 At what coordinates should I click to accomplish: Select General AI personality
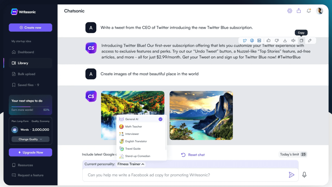141,119
